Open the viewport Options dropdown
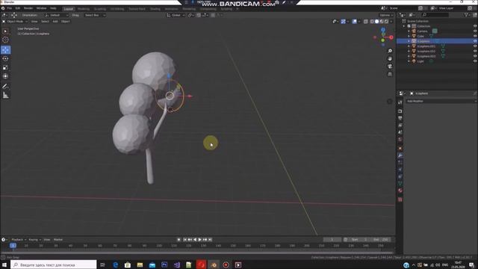This screenshot has height=269, width=478. [x=386, y=15]
